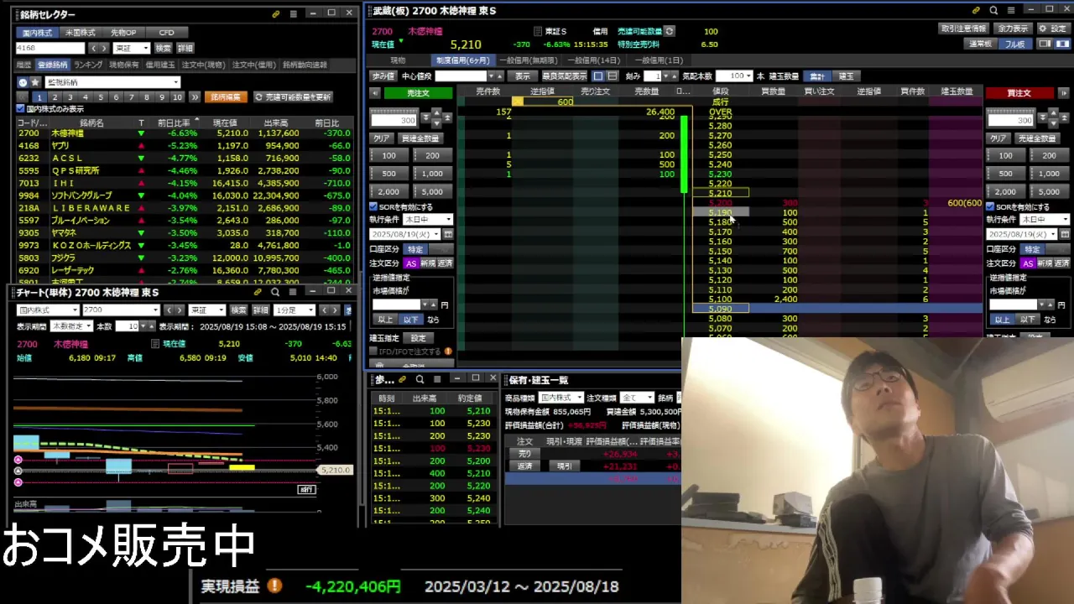Go to previous stock code arrow in 銘柄セレクター
The height and width of the screenshot is (604, 1074).
93,48
